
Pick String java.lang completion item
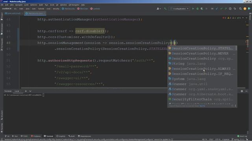(202, 63)
